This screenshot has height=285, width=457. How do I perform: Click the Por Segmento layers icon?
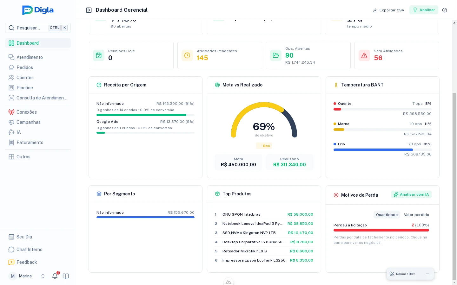coord(99,194)
